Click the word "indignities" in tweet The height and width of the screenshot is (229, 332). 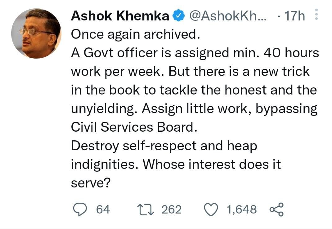tap(105, 164)
